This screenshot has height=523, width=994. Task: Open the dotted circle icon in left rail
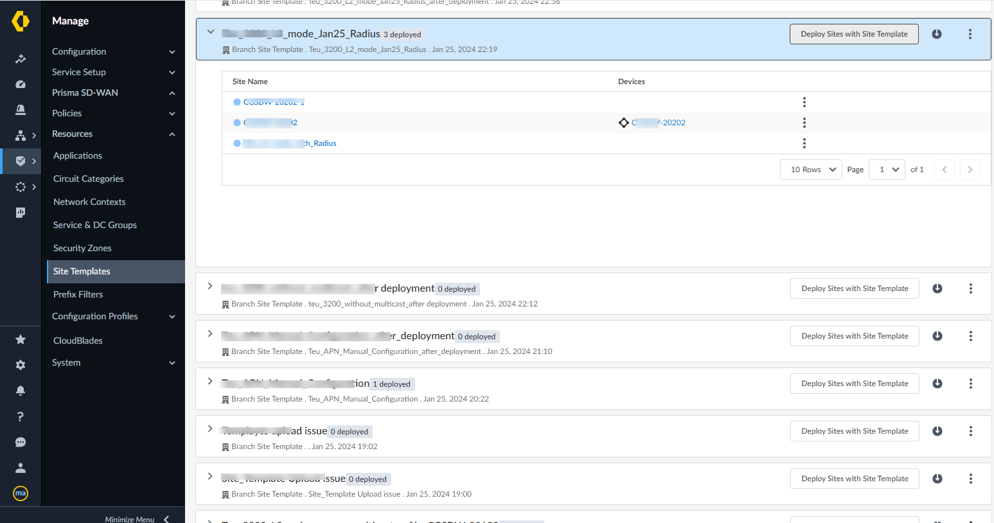(x=21, y=187)
